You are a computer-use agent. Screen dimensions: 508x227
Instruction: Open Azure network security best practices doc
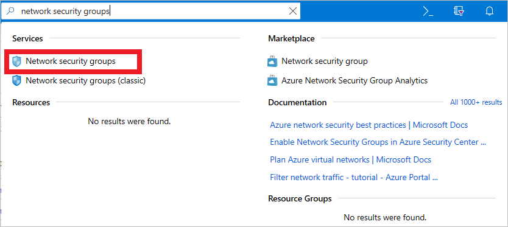tap(369, 125)
